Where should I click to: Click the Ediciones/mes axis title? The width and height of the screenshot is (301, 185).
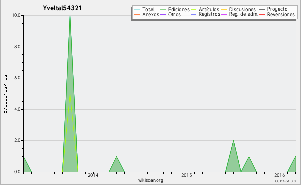(5, 94)
